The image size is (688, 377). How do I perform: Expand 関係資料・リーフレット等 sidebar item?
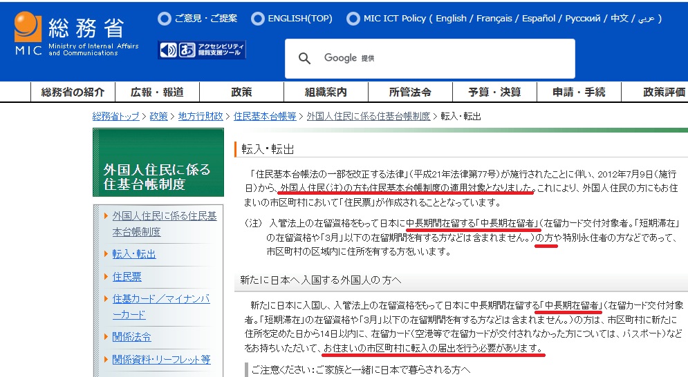pos(161,360)
